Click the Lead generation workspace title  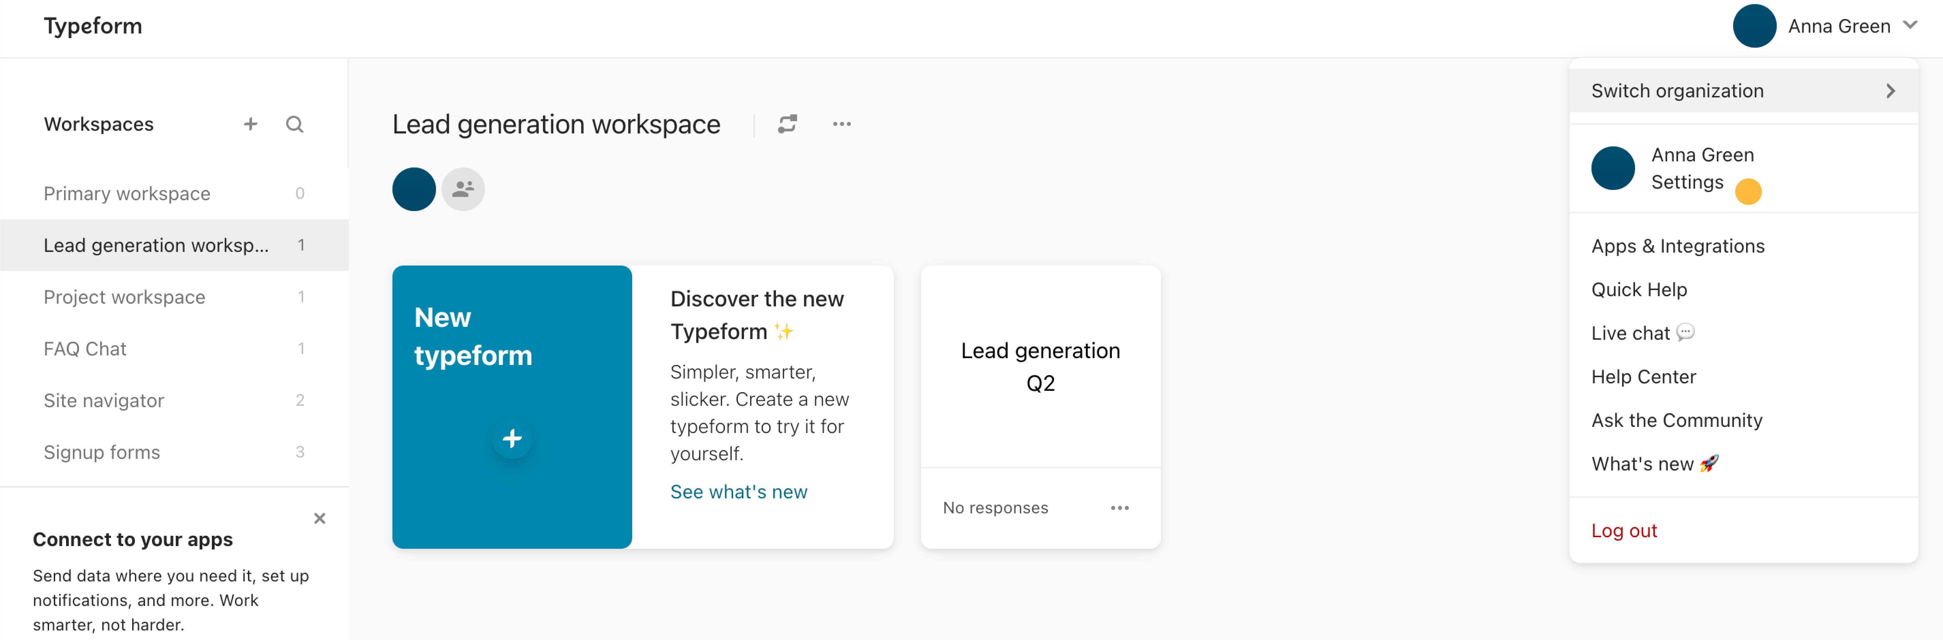tap(556, 124)
